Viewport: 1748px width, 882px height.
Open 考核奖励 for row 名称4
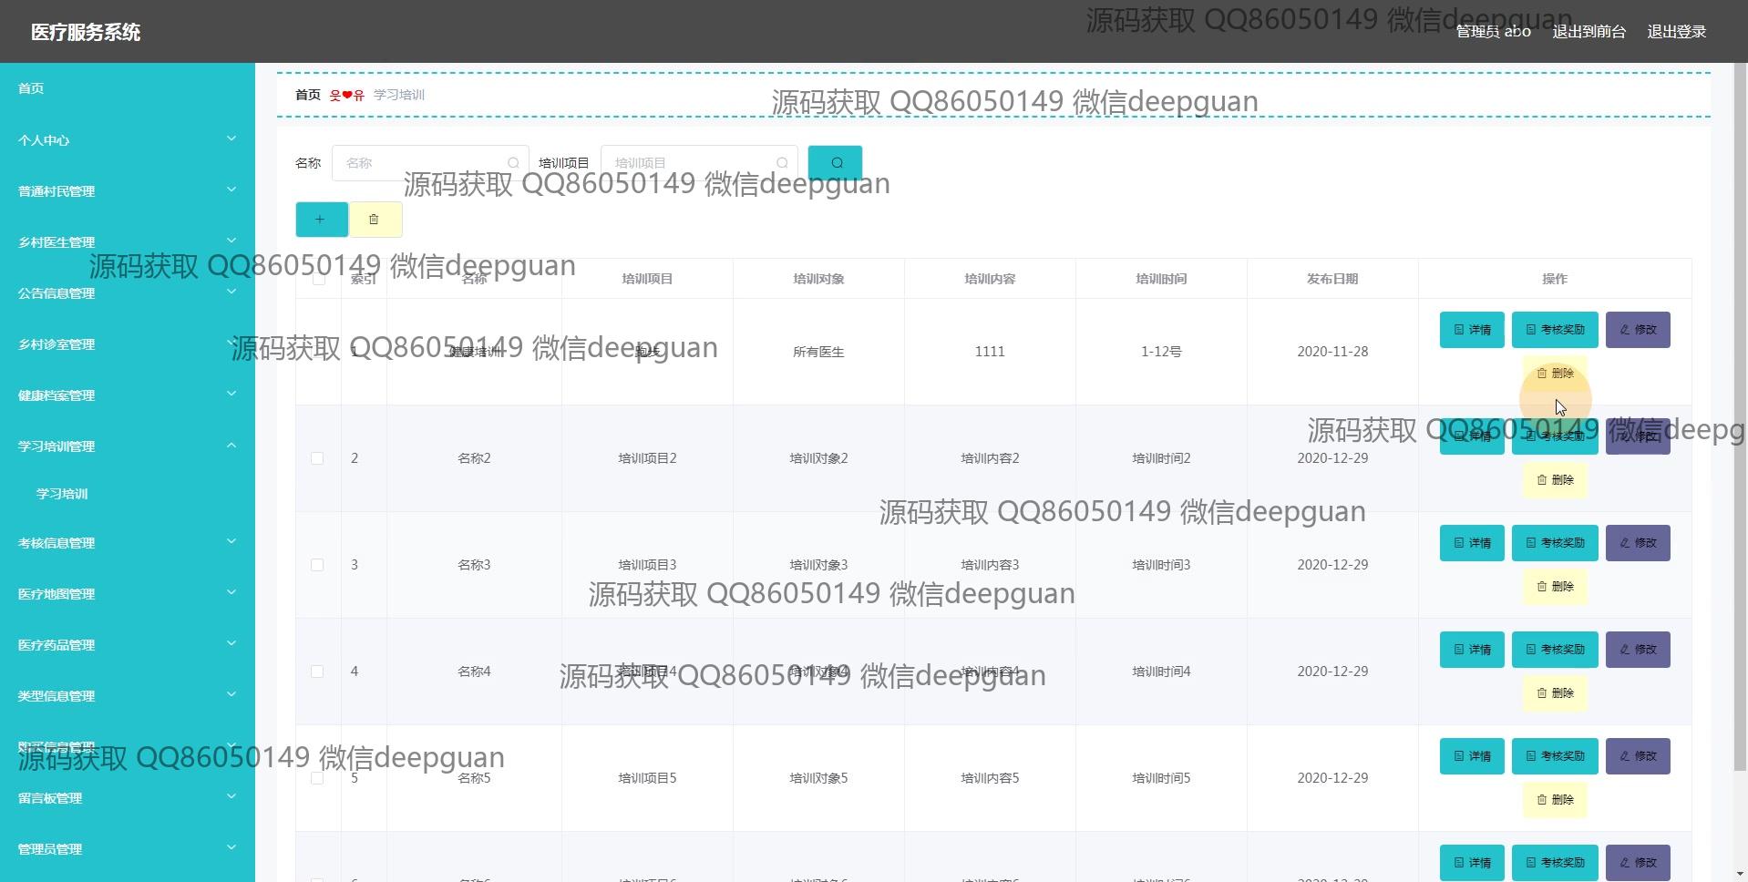click(x=1555, y=650)
